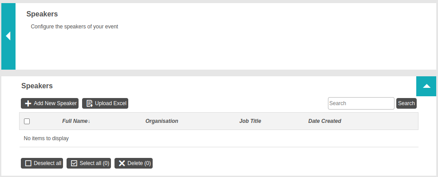The height and width of the screenshot is (177, 438).
Task: Sort by Job Title column header
Action: (250, 121)
